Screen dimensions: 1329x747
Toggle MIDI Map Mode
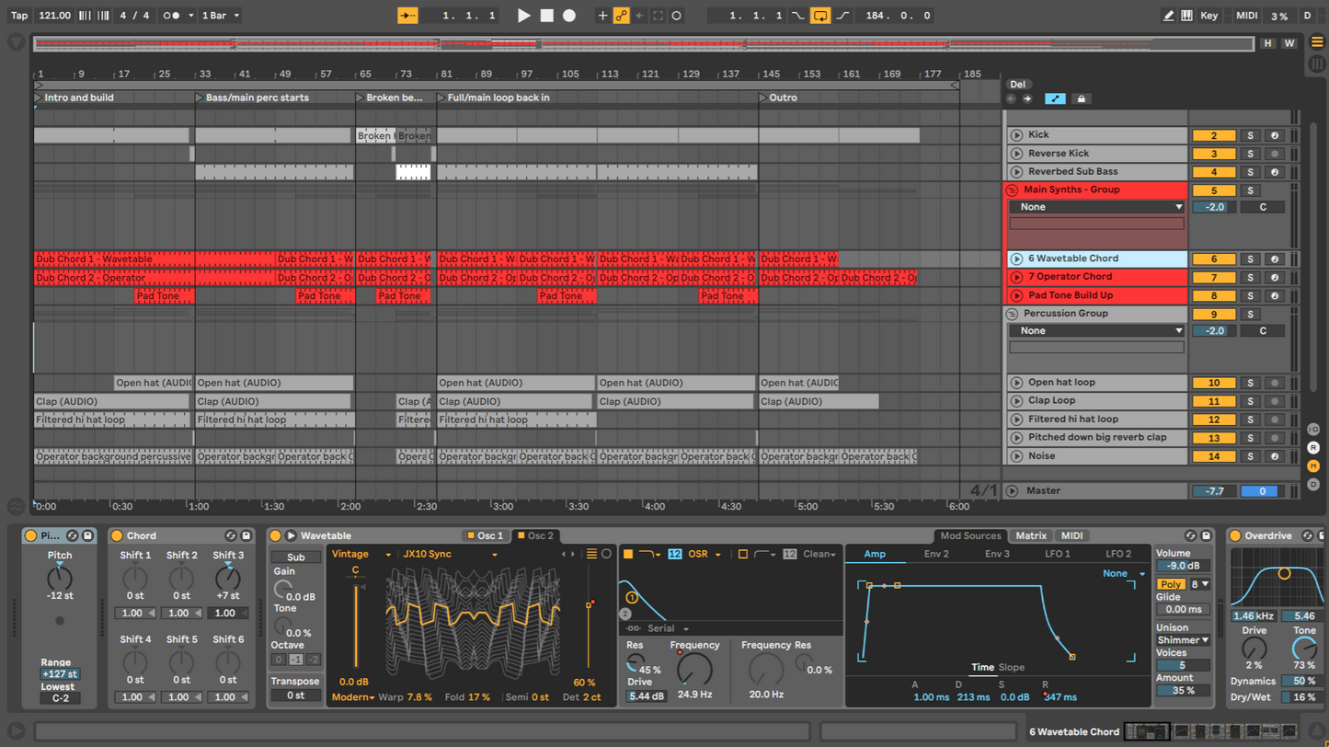pyautogui.click(x=1246, y=16)
